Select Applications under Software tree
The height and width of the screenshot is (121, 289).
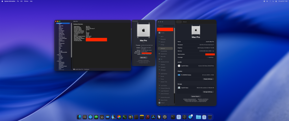click(61, 64)
